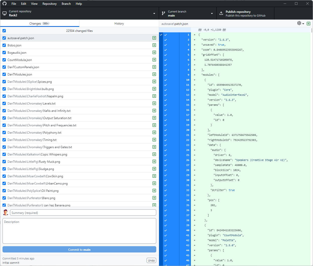
Task: Uncheck the Rusty Muck.png checkbox
Action: pyautogui.click(x=4, y=162)
